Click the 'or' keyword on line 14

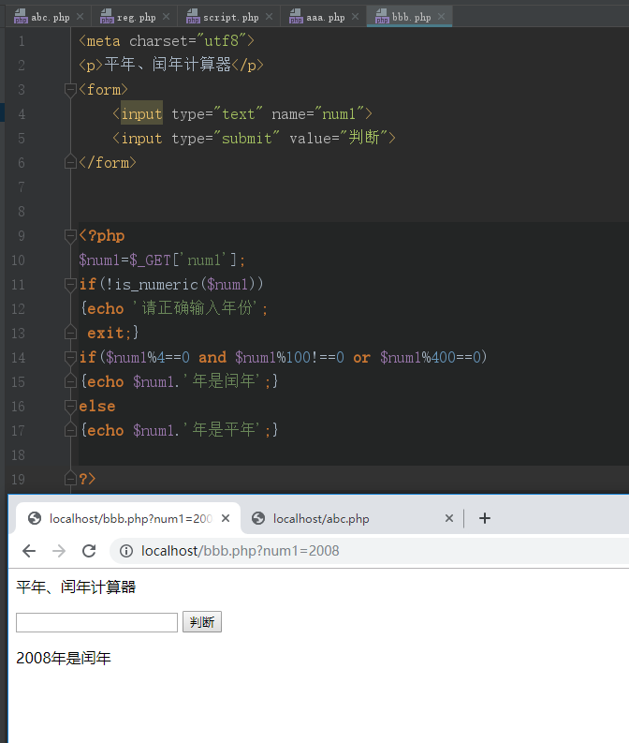point(361,357)
